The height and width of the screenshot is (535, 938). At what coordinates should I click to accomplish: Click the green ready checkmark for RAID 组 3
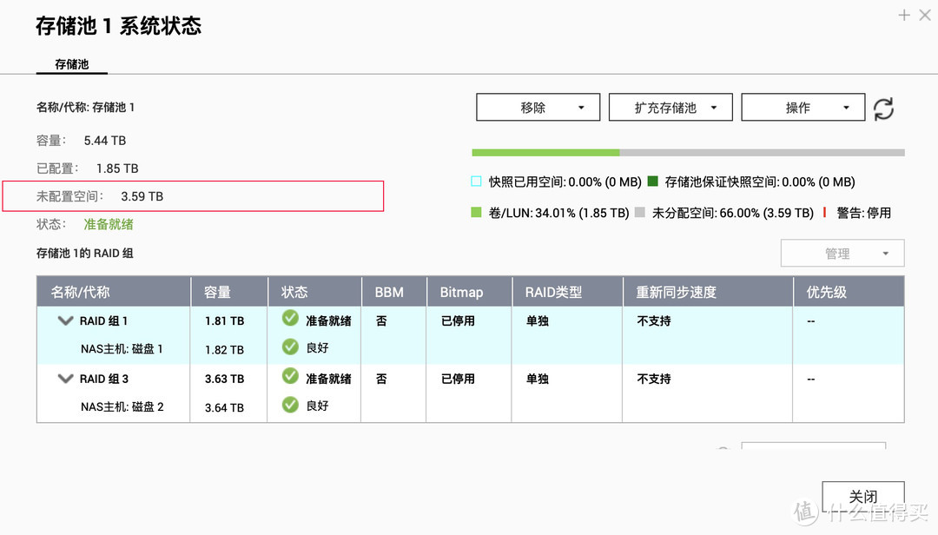coord(289,378)
